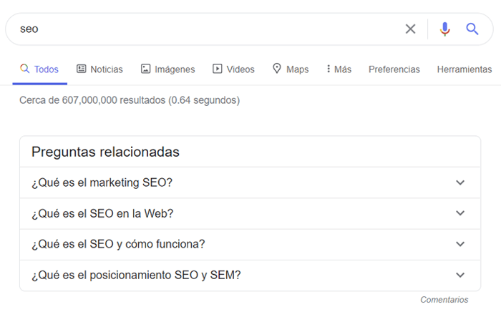The height and width of the screenshot is (312, 501).
Task: Open Herramientas search tools
Action: pyautogui.click(x=464, y=69)
